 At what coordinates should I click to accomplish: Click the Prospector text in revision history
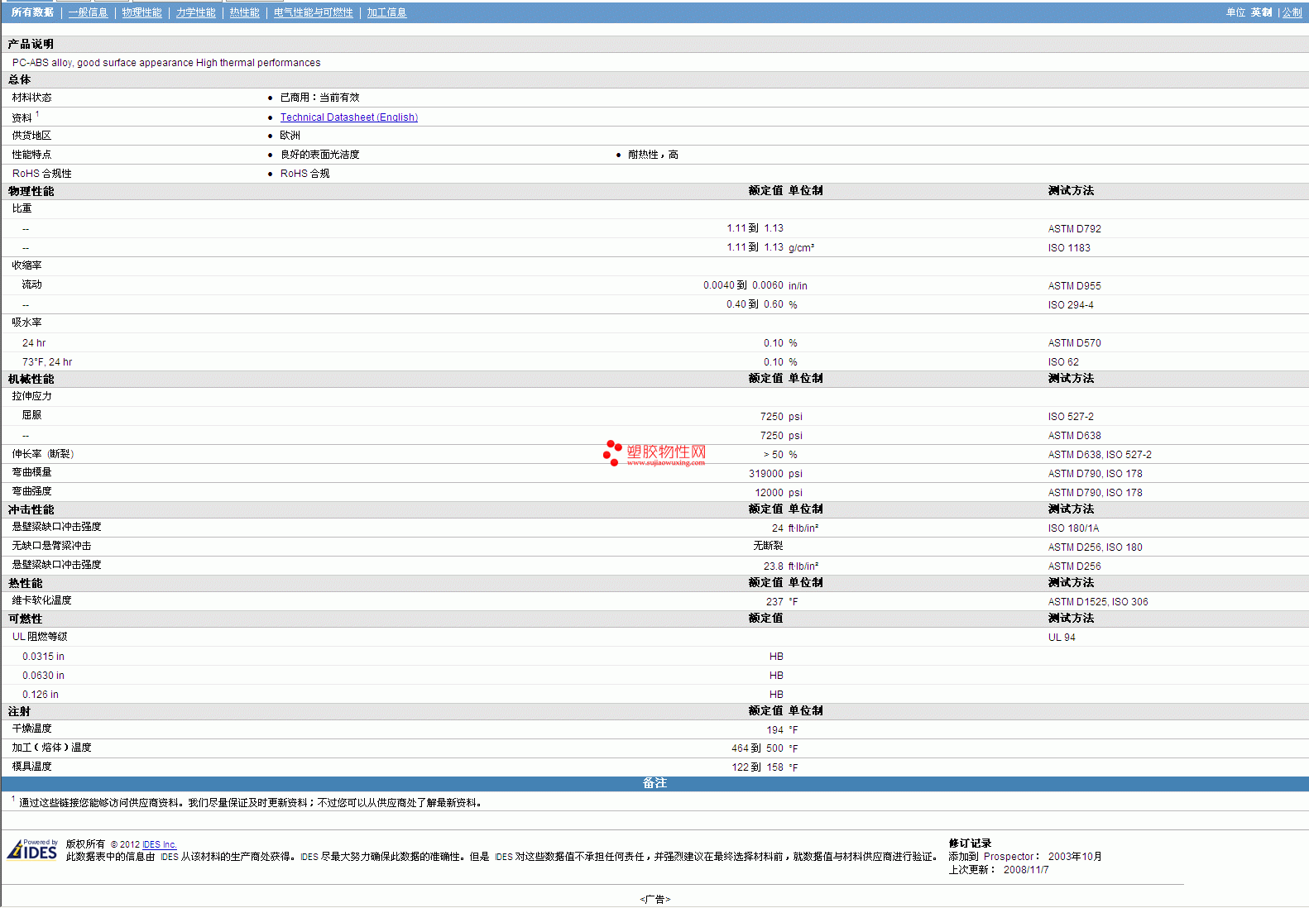(x=1008, y=857)
